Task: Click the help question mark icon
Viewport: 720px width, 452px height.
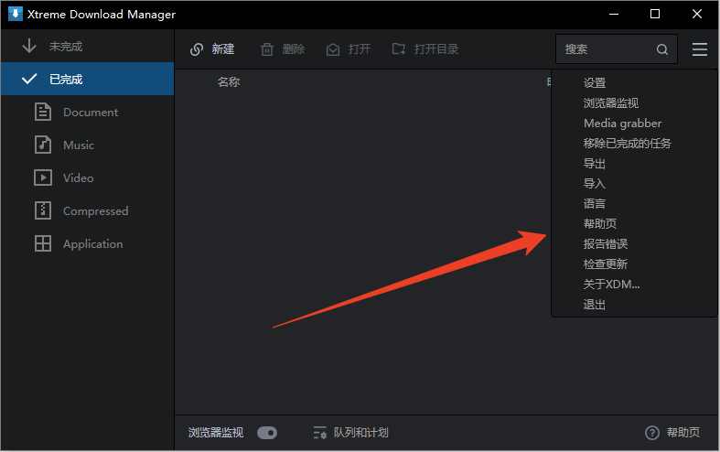Action: (652, 433)
